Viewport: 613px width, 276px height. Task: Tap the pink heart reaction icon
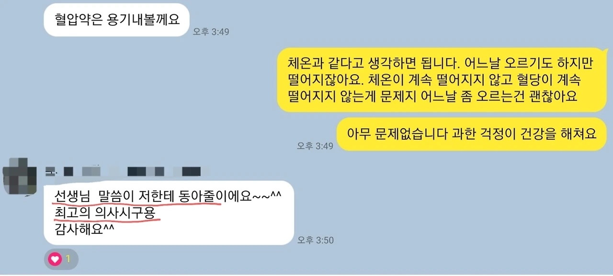coord(55,259)
